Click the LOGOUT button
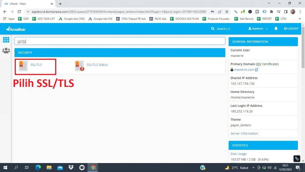This screenshot has width=305, height=172. click(x=291, y=28)
